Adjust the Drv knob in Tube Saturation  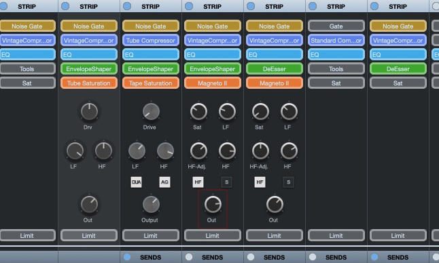[89, 112]
